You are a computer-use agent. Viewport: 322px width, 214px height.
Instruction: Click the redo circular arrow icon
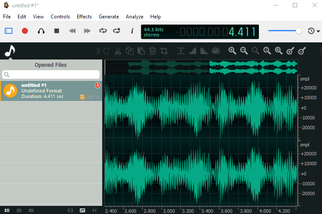[106, 51]
